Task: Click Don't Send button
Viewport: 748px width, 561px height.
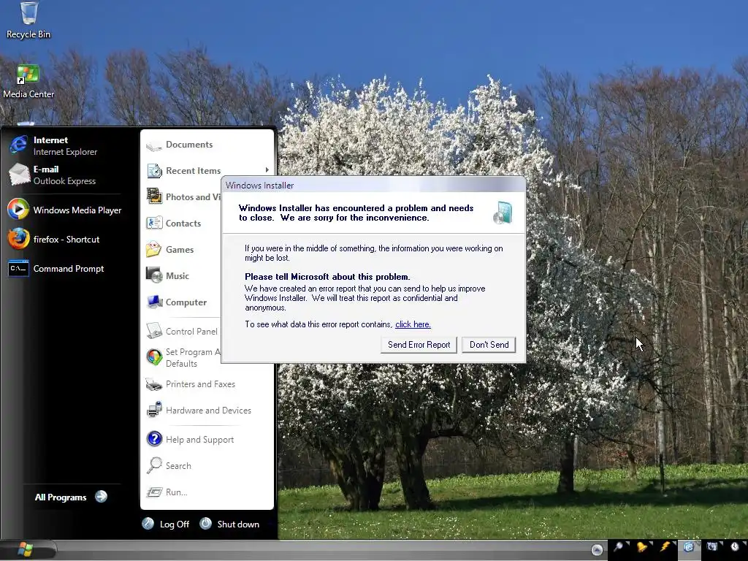Action: (x=489, y=345)
